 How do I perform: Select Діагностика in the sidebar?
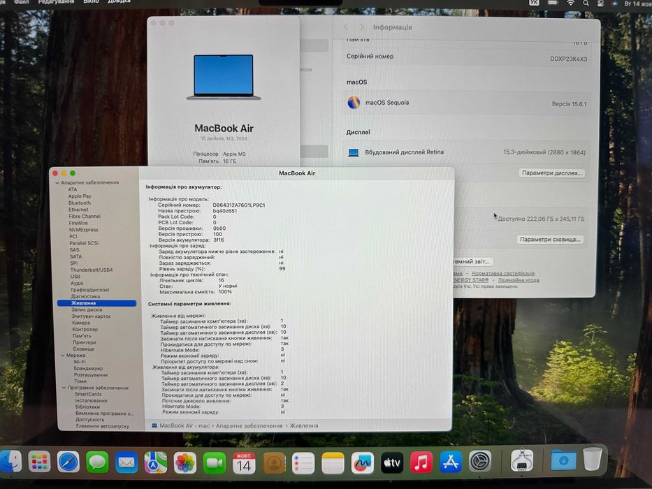(x=85, y=296)
